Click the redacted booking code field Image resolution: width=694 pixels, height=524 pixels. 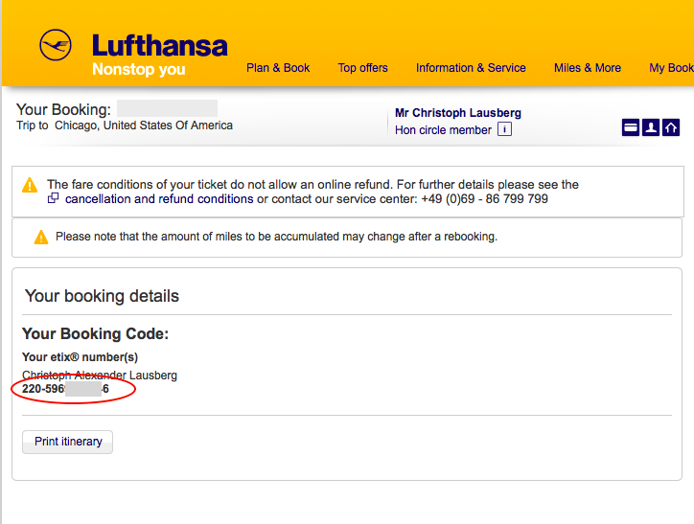(167, 108)
